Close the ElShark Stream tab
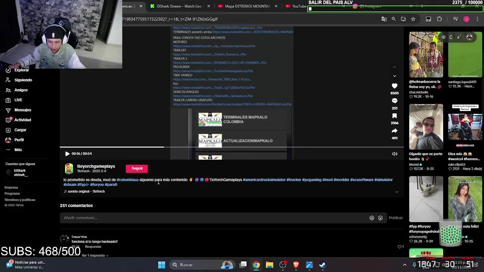Image resolution: width=484 pixels, height=272 pixels. tap(208, 6)
